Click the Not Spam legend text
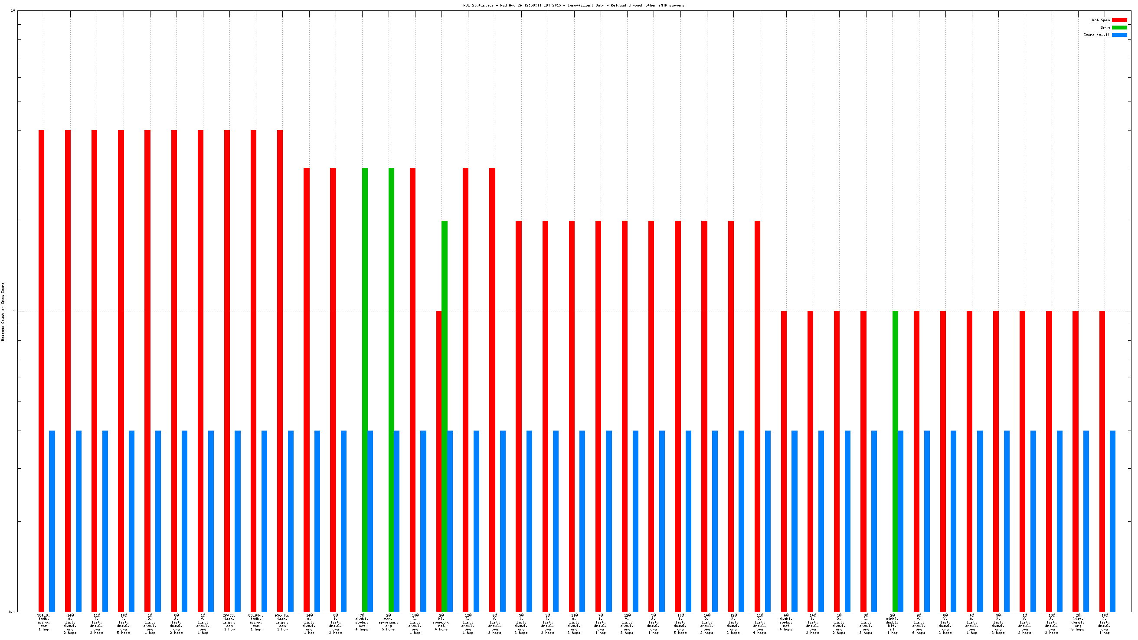Image resolution: width=1138 pixels, height=640 pixels. (x=1100, y=20)
